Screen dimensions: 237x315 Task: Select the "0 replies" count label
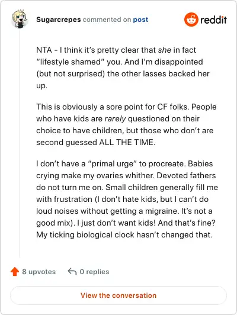click(94, 272)
